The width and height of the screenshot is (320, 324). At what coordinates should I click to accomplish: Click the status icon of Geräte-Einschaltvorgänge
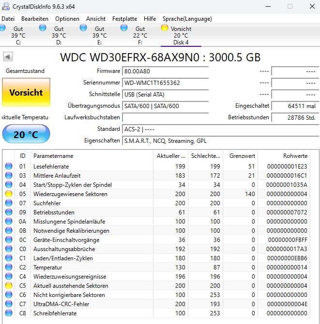tap(9, 239)
